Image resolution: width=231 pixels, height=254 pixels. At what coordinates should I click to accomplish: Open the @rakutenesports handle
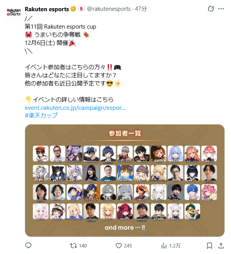coord(109,9)
